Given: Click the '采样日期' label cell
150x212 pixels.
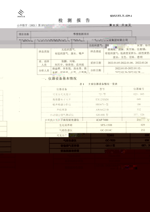Looking at the screenshot, I should (x=96, y=63).
